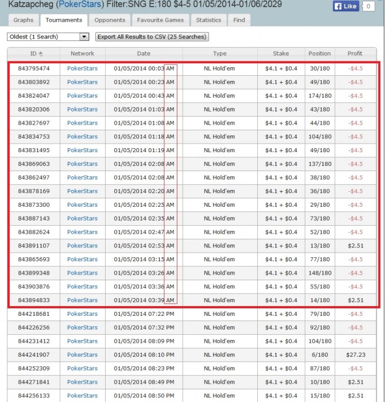This screenshot has height=402, width=387.
Task: Open PokerStars link for tournament 843862497
Action: coord(83,177)
